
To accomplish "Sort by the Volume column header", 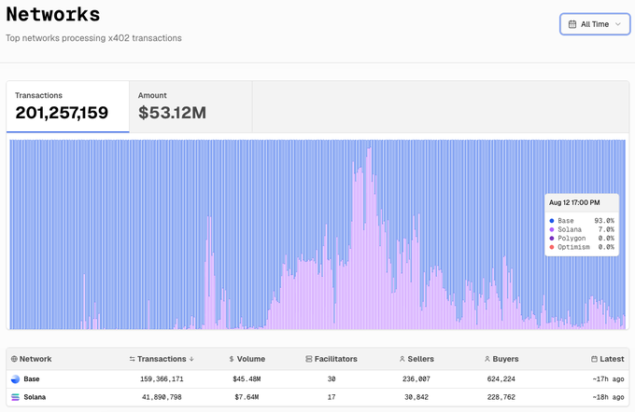I will click(247, 359).
